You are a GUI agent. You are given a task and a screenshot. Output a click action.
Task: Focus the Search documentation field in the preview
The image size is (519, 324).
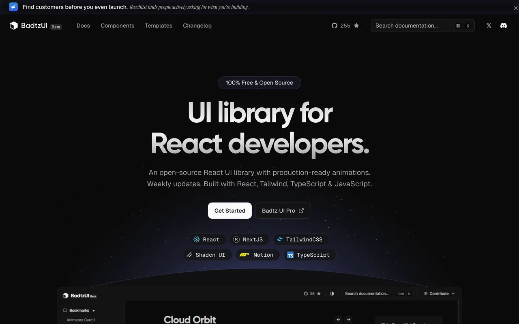pos(378,294)
